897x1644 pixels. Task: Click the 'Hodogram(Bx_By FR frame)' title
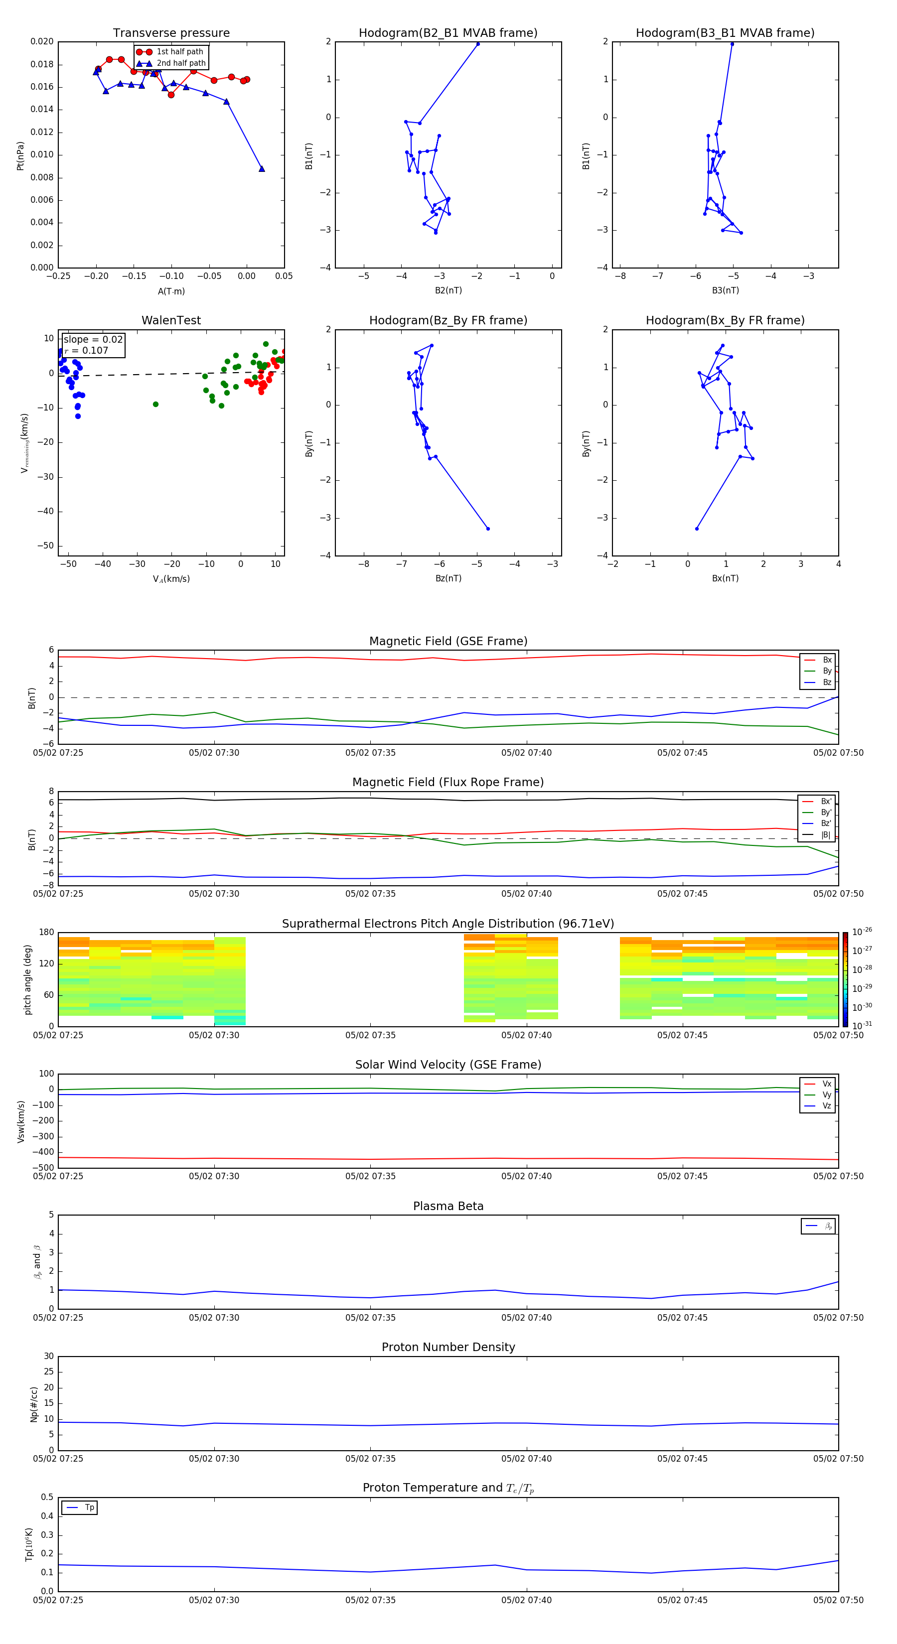click(x=725, y=320)
